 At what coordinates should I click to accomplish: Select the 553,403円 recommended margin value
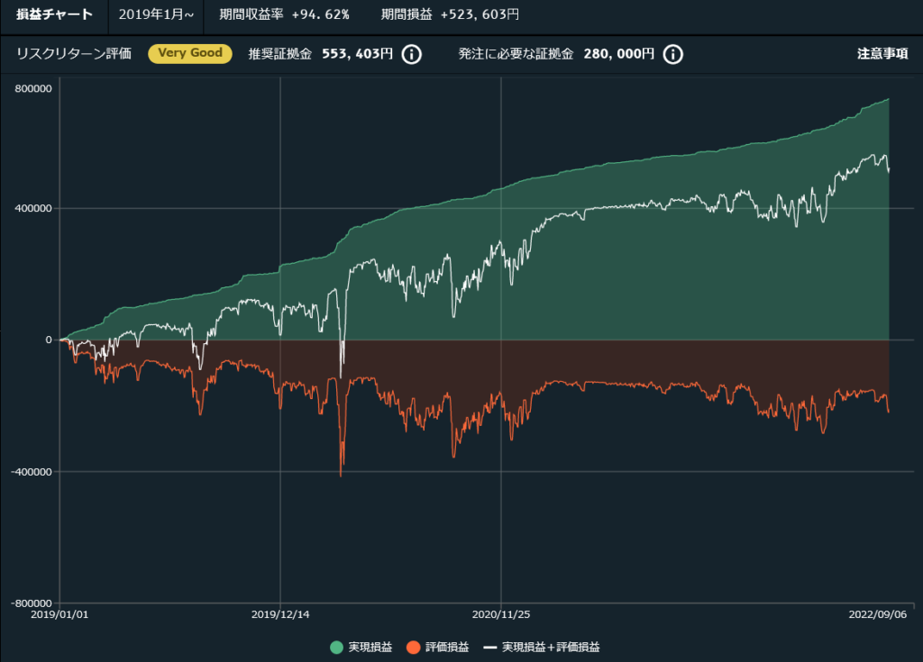[x=357, y=54]
